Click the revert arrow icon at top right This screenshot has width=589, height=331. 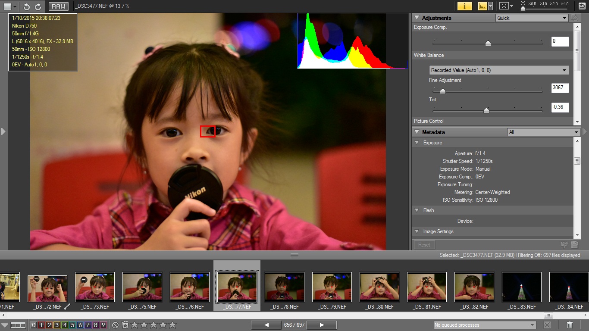click(x=582, y=6)
